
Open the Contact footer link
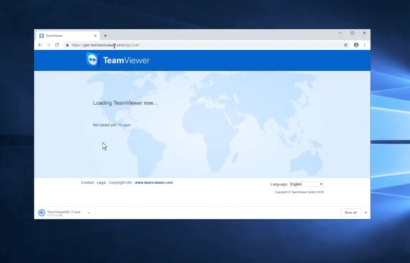[x=87, y=182]
